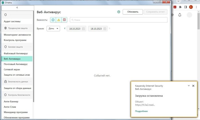
Task: Close the Kaspersky notification popup
Action: (193, 86)
